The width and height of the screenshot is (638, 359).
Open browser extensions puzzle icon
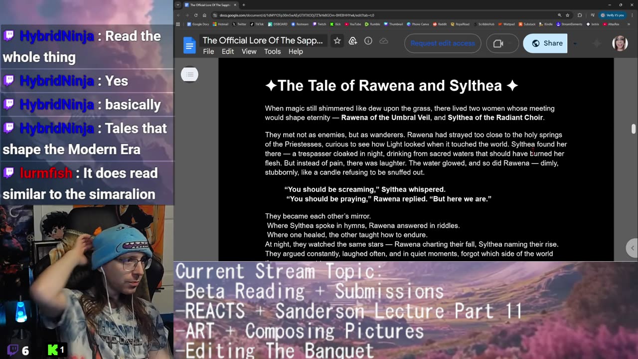[579, 15]
